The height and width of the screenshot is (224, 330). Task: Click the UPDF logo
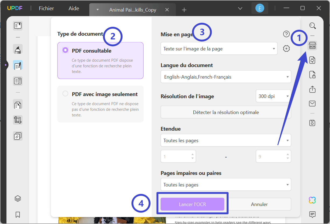pyautogui.click(x=15, y=8)
